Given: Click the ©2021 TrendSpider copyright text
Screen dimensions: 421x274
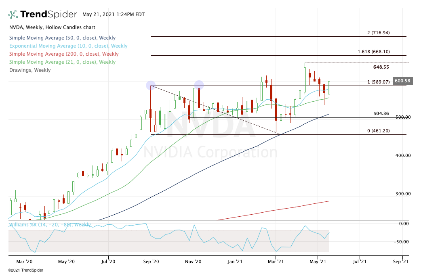Looking at the screenshot, I should (x=25, y=270).
